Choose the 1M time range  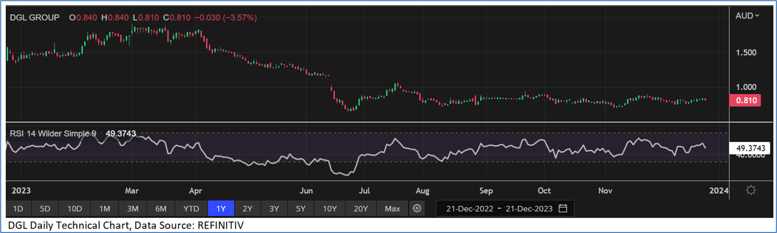click(104, 208)
